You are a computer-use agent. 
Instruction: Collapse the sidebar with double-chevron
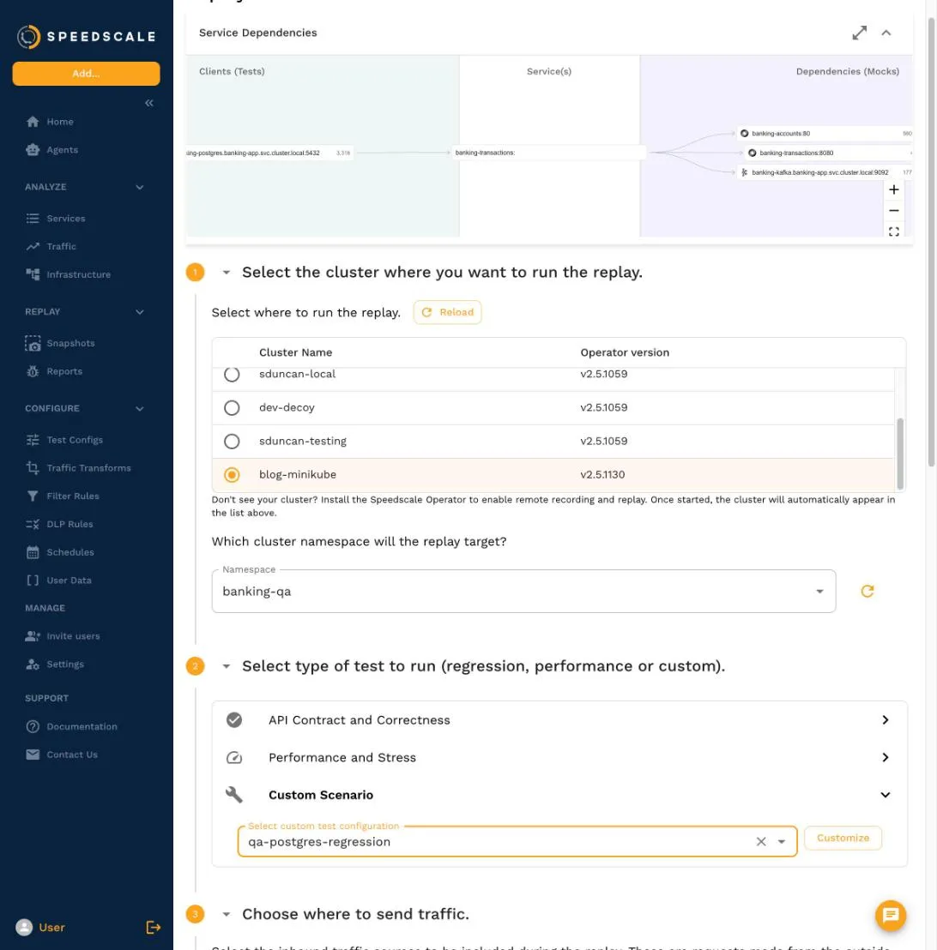149,103
